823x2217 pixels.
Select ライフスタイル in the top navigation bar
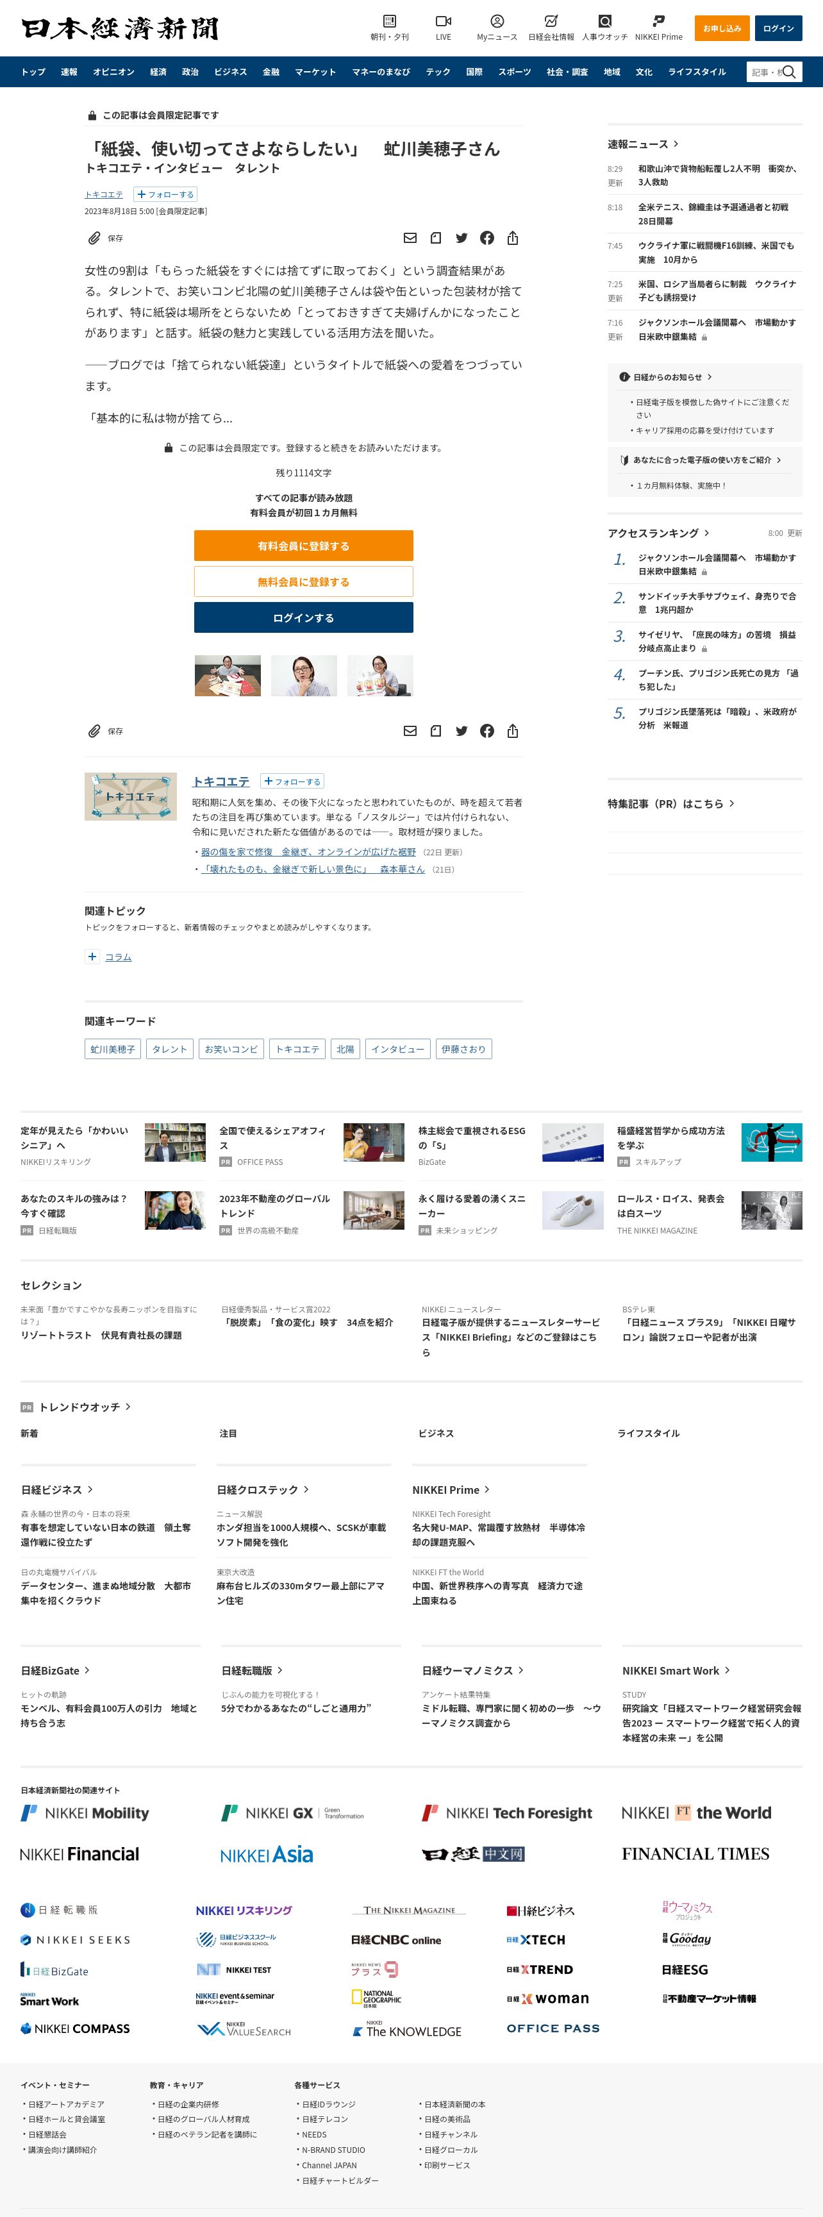(697, 71)
